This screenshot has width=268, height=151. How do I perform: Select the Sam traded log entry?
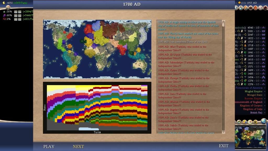click(x=189, y=96)
